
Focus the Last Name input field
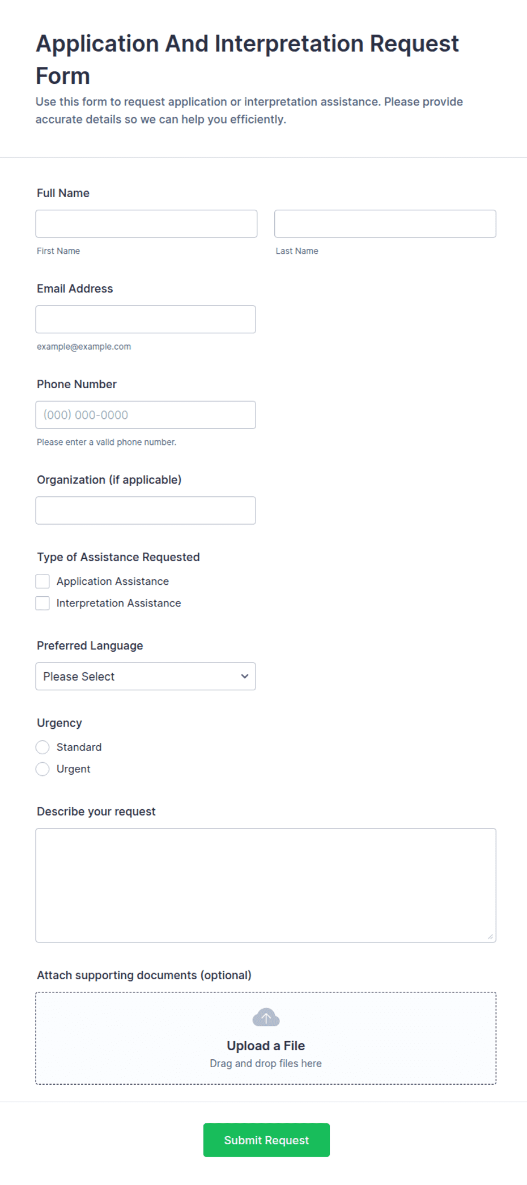point(385,224)
